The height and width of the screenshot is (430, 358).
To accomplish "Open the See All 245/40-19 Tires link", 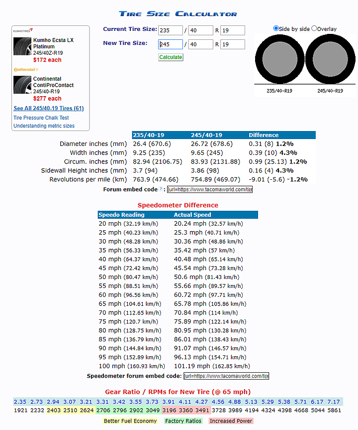I will pos(49,108).
